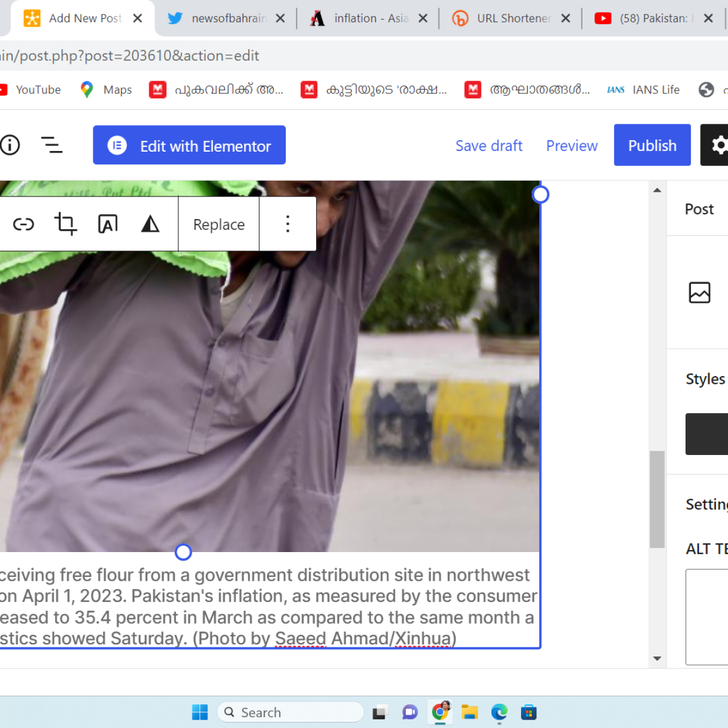
Task: Click the image caption text
Action: (x=268, y=607)
